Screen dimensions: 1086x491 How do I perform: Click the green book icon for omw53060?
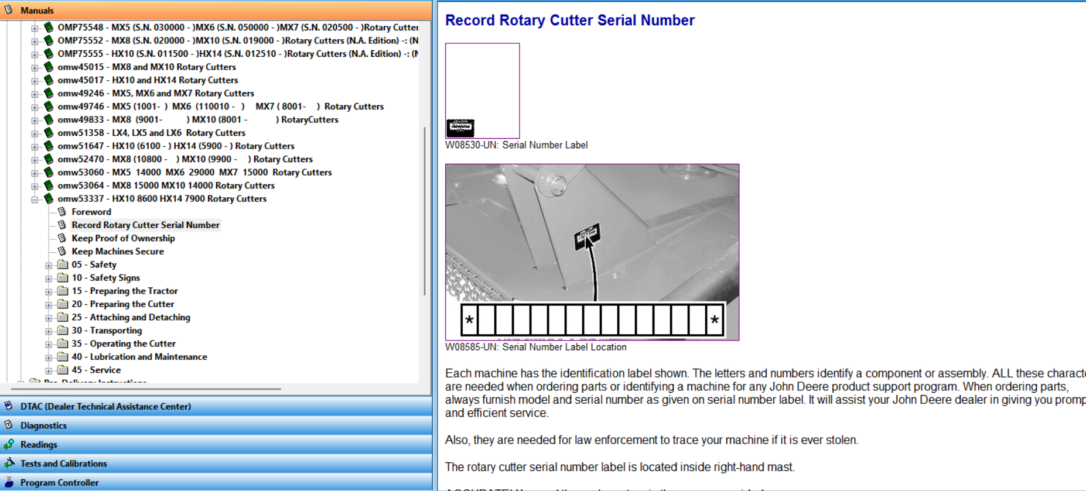49,172
